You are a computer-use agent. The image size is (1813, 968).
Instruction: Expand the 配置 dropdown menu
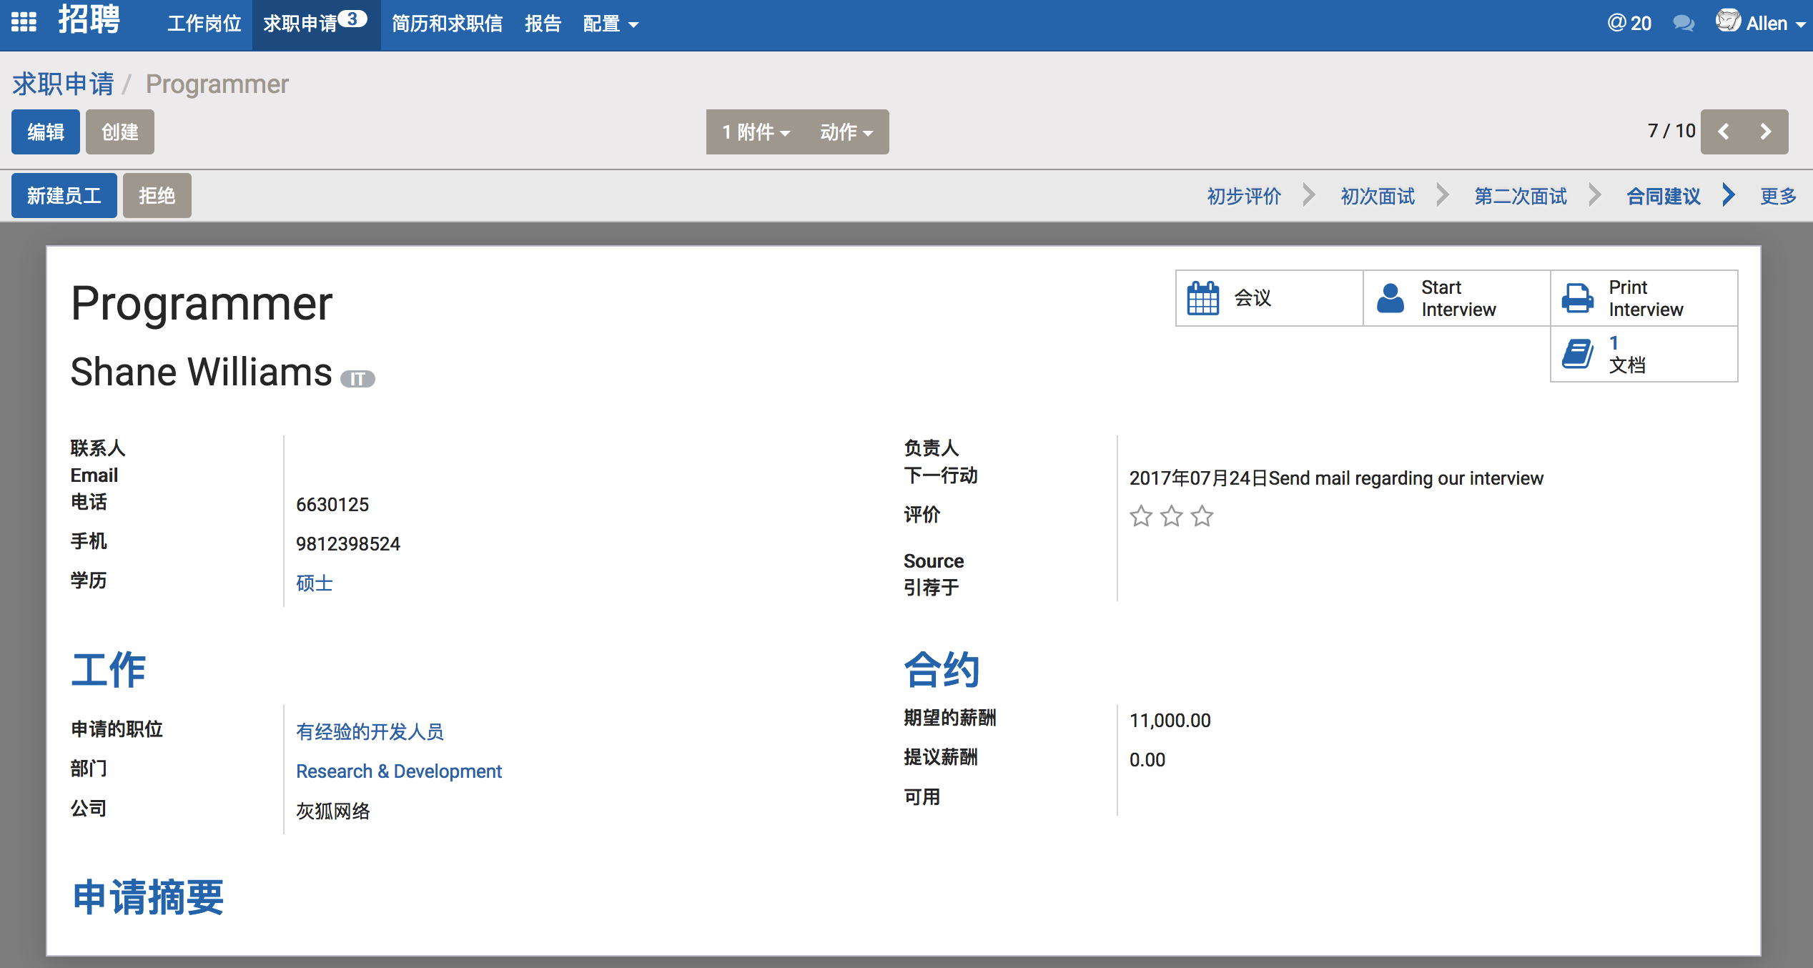610,24
